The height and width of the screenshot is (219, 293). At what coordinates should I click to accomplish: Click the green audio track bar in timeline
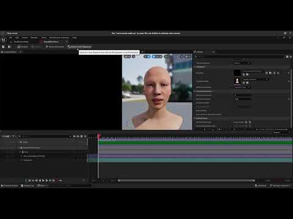click(x=195, y=143)
